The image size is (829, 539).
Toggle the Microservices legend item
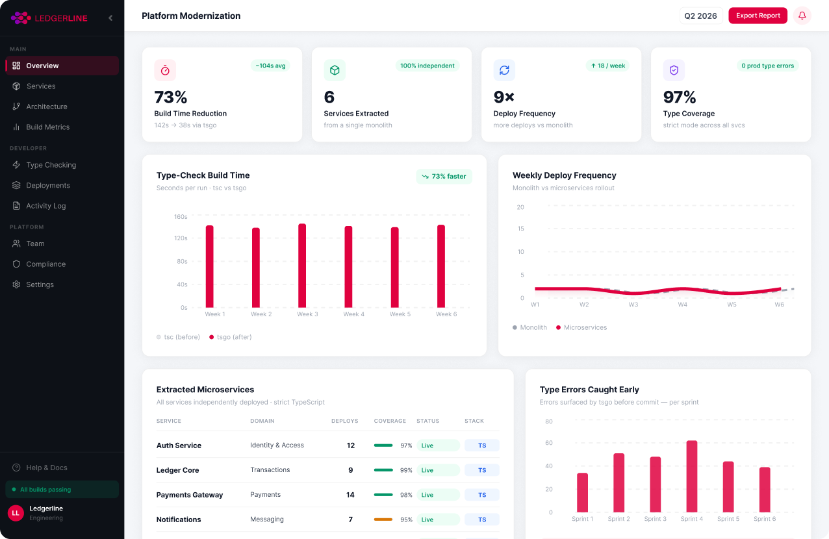581,327
